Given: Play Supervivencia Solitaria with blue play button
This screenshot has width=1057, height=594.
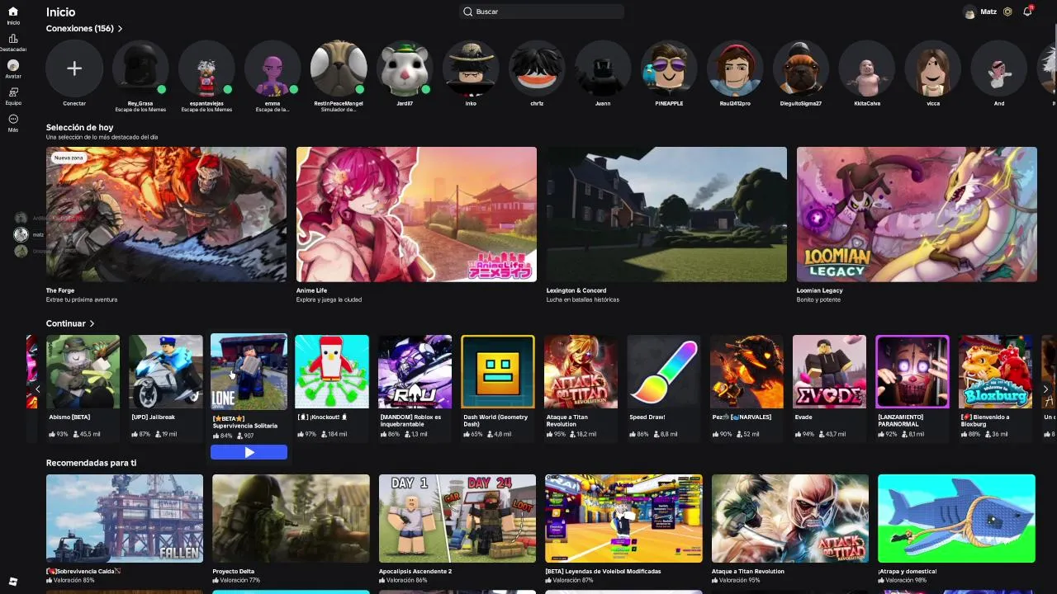Looking at the screenshot, I should [249, 452].
